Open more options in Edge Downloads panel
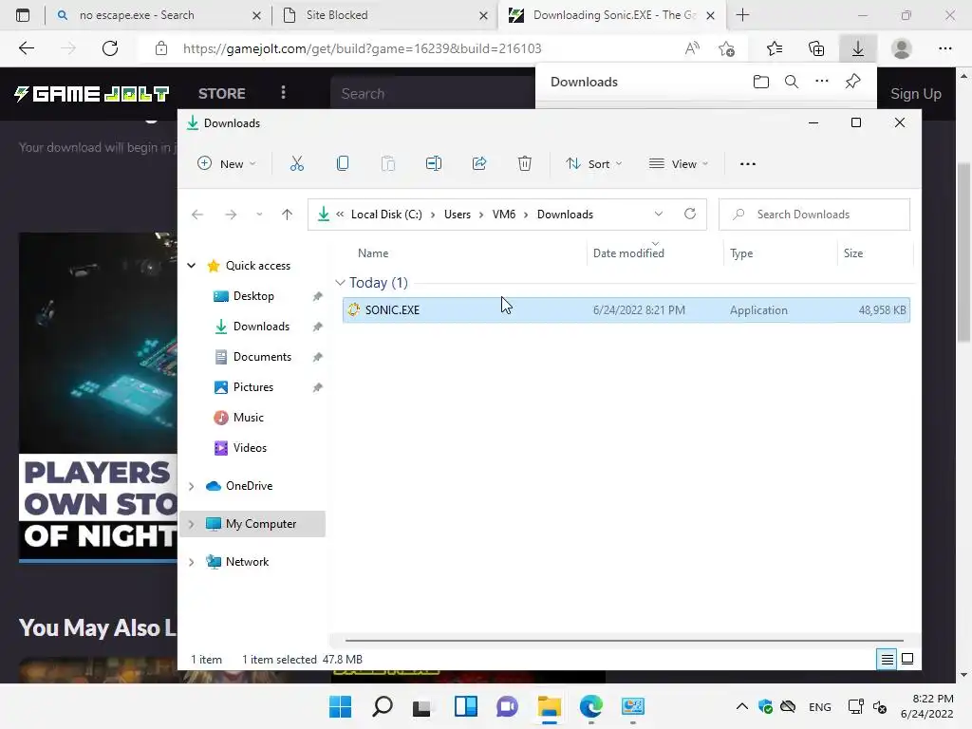This screenshot has width=972, height=729. (822, 82)
